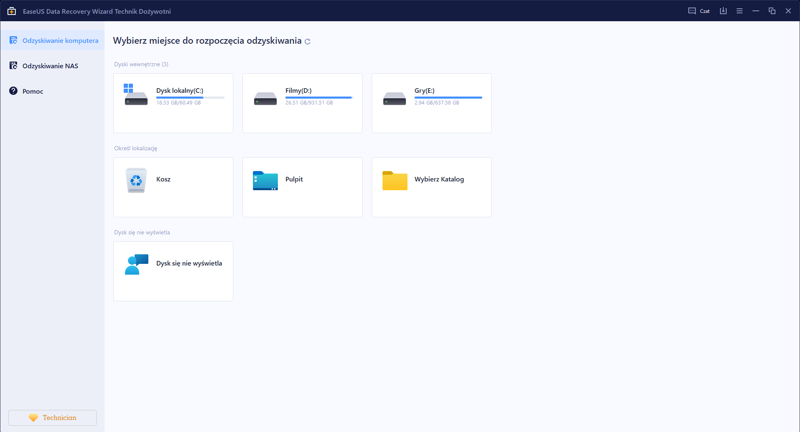Click the Pomoc question mark icon

pos(13,91)
